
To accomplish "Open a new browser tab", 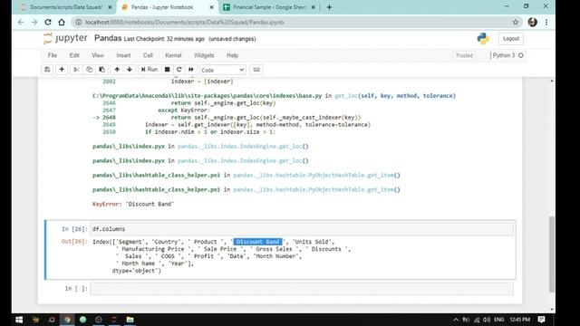I will pyautogui.click(x=329, y=7).
